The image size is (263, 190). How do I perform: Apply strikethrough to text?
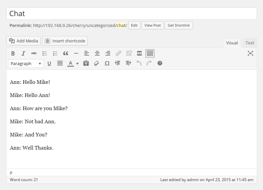click(34, 53)
